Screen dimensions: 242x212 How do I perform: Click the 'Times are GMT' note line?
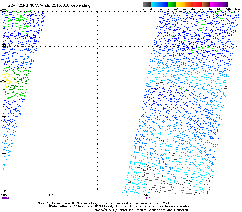(x=103, y=203)
